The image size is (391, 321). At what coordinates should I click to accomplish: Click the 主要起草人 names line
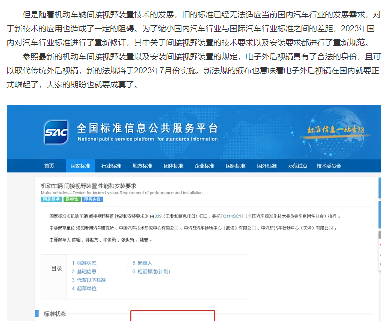(x=101, y=240)
